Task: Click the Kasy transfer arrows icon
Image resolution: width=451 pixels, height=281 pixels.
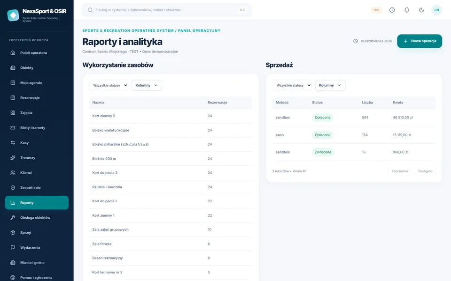Action: (13, 143)
